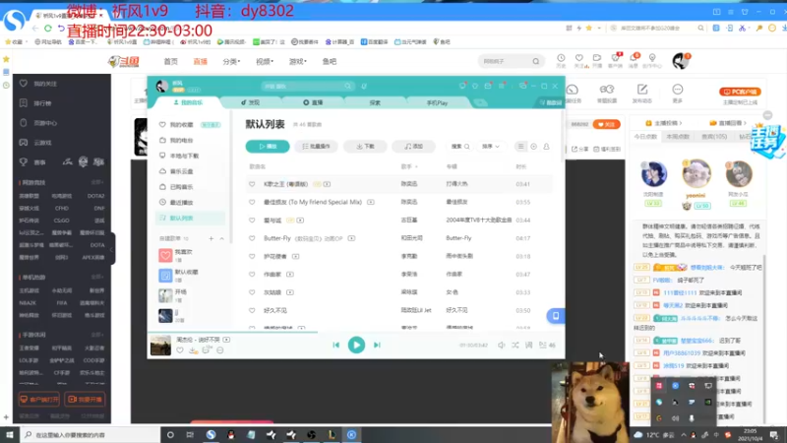
Task: Switch to 探索 tab
Action: pyautogui.click(x=375, y=102)
